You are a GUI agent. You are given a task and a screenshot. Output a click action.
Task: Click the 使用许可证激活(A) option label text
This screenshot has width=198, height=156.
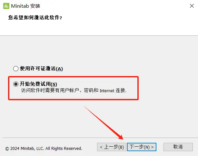[x=41, y=69]
